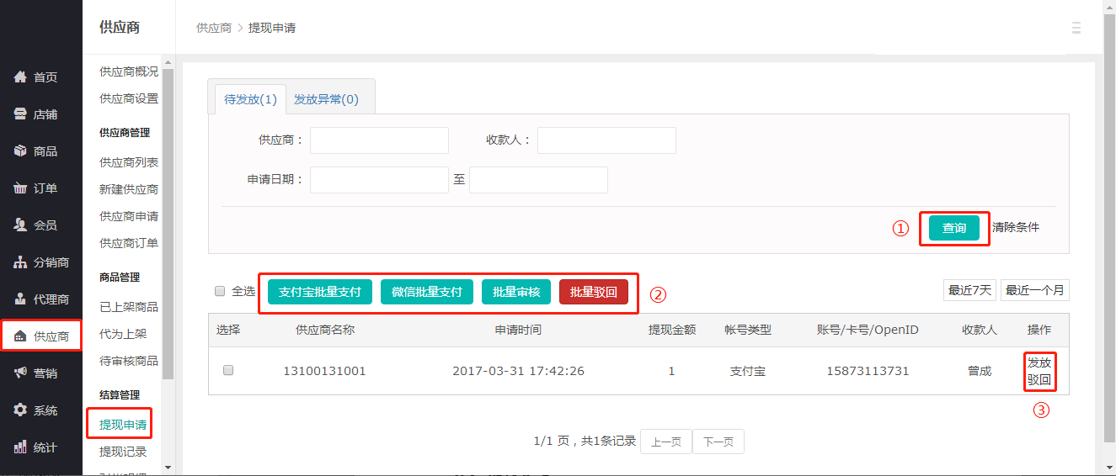This screenshot has width=1116, height=476.
Task: Open the 店铺 store icon in sidebar
Action: (21, 114)
